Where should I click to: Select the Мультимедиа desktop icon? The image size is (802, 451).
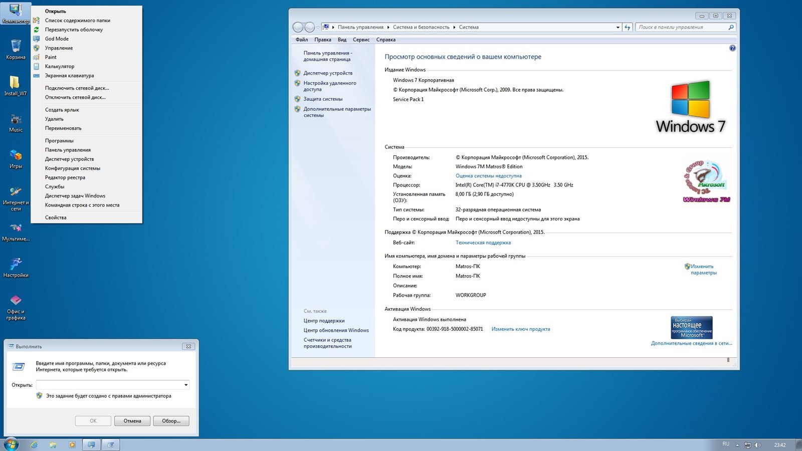[16, 232]
